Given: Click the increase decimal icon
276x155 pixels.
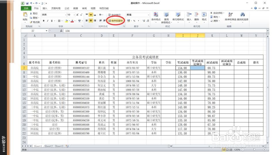Looking at the screenshot, I should click(x=144, y=21).
